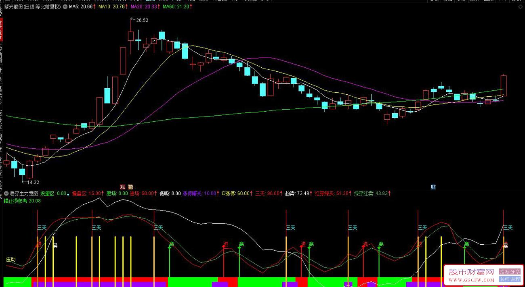
Task: Click the 观望区: 0.00 value
Action: 55,193
